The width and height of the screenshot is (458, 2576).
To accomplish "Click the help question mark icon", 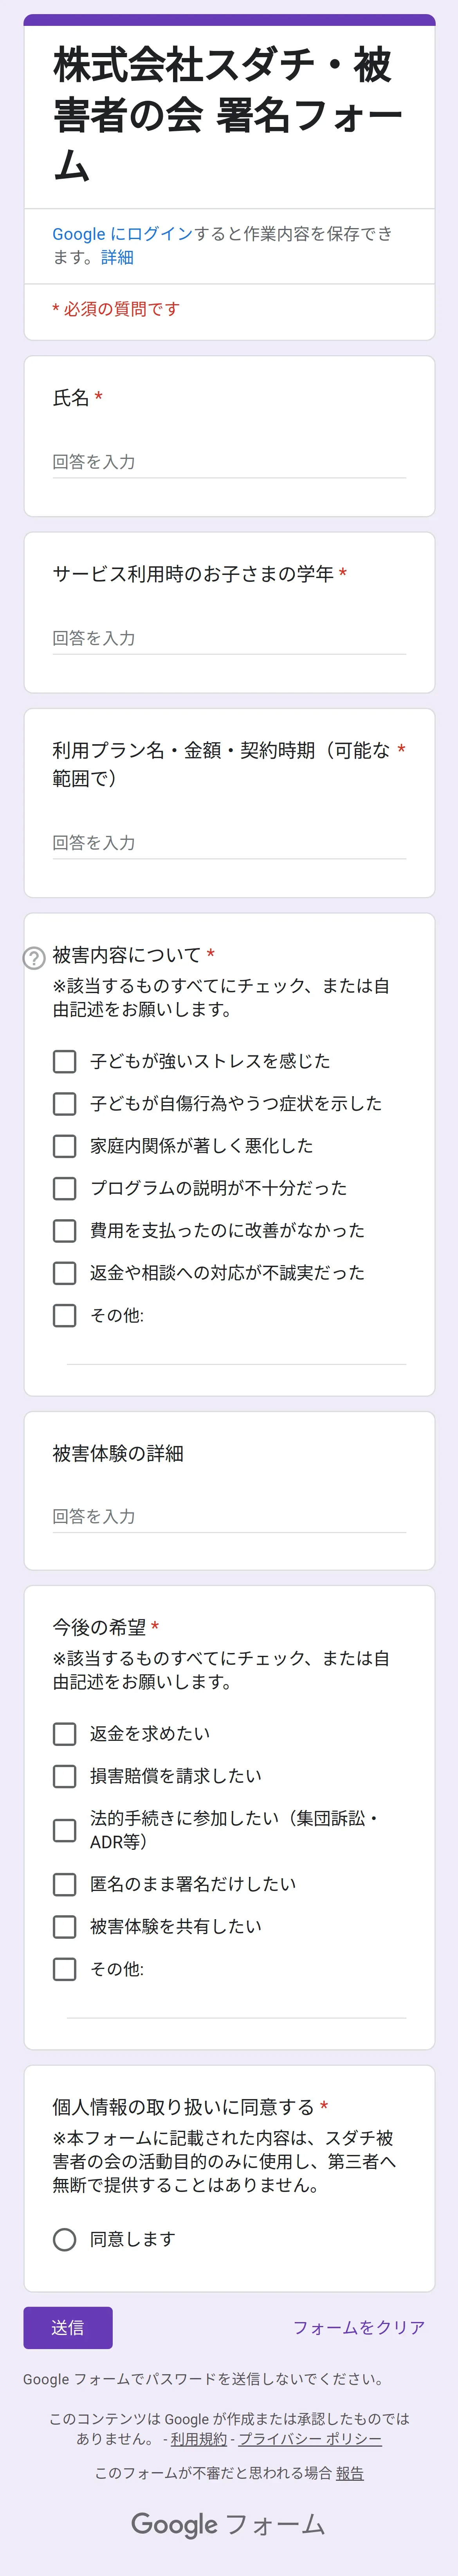I will tap(34, 958).
